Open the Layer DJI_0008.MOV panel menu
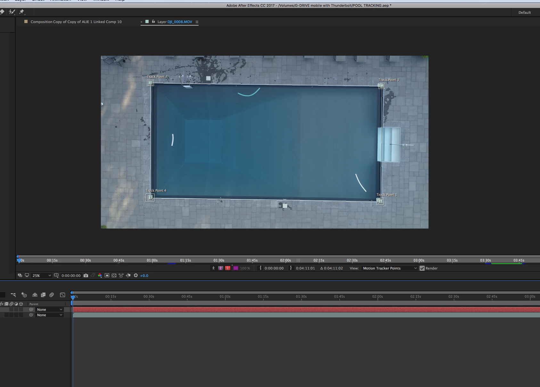The height and width of the screenshot is (387, 540). pyautogui.click(x=197, y=22)
